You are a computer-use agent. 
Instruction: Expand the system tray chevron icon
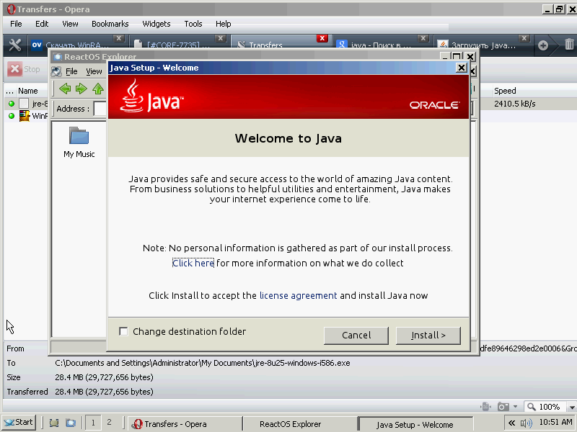[x=511, y=423]
